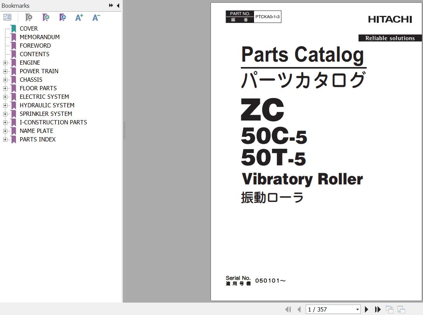Open the CONTENTS bookmark
This screenshot has width=423, height=315.
click(35, 54)
